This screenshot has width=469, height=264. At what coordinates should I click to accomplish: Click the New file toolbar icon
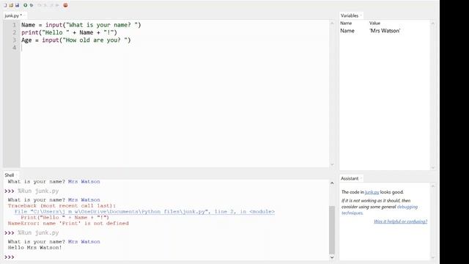[x=5, y=5]
